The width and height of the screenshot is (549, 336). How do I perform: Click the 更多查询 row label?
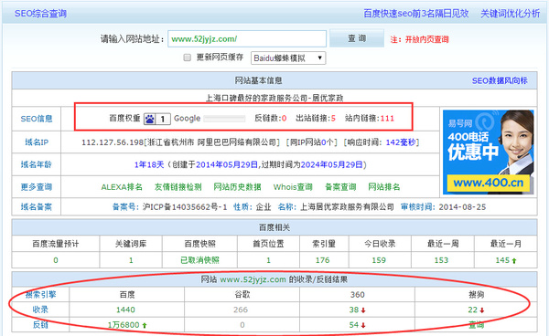tap(37, 187)
